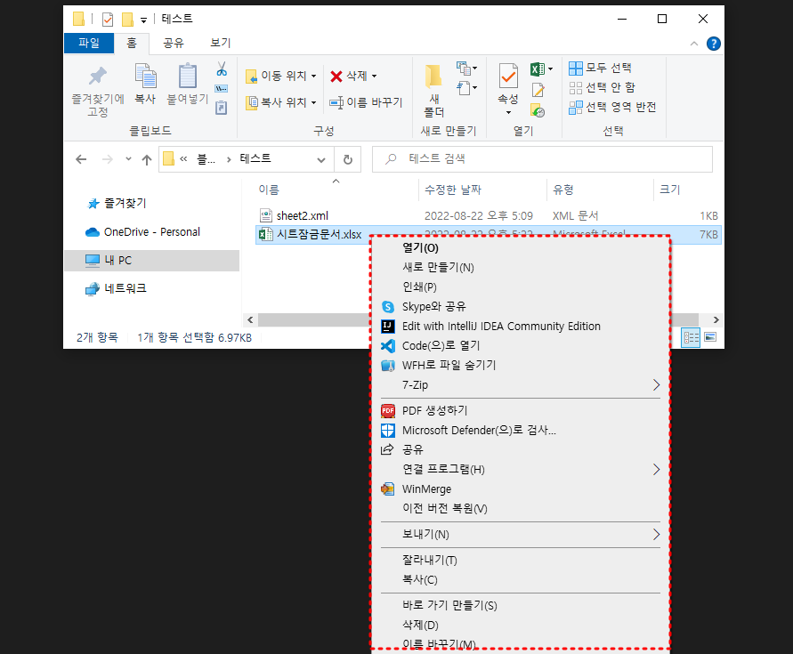Click 선택 영역 반전 button
The image size is (793, 654).
coord(612,108)
